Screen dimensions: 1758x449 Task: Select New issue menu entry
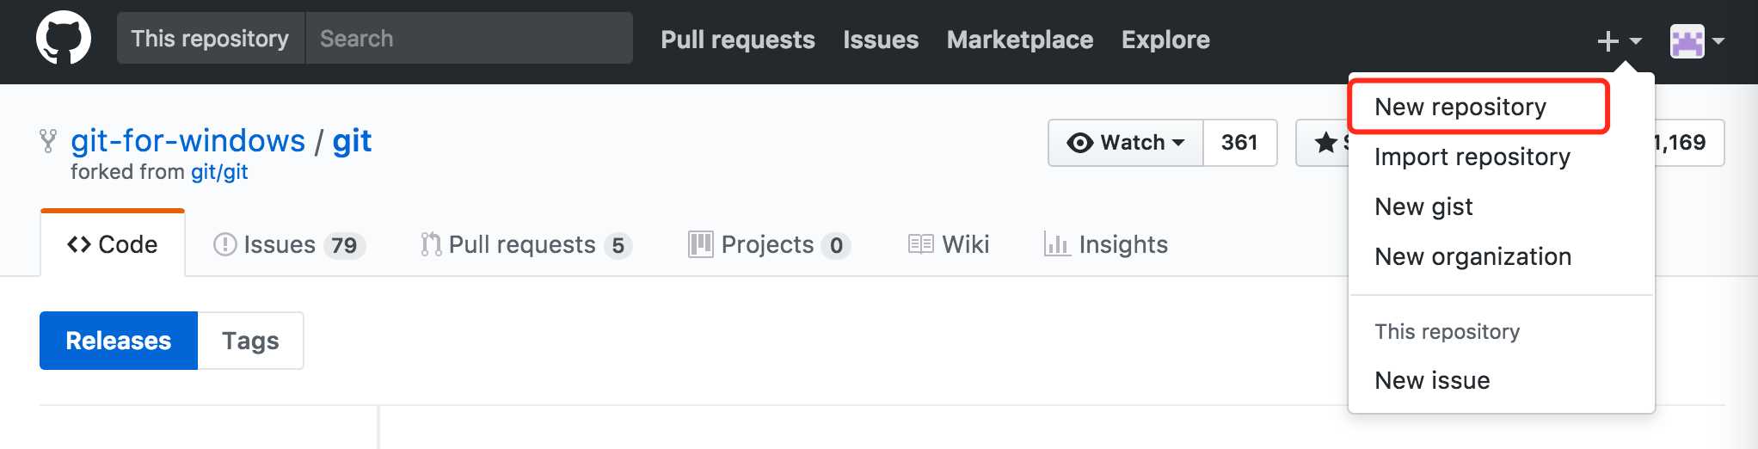(1432, 380)
